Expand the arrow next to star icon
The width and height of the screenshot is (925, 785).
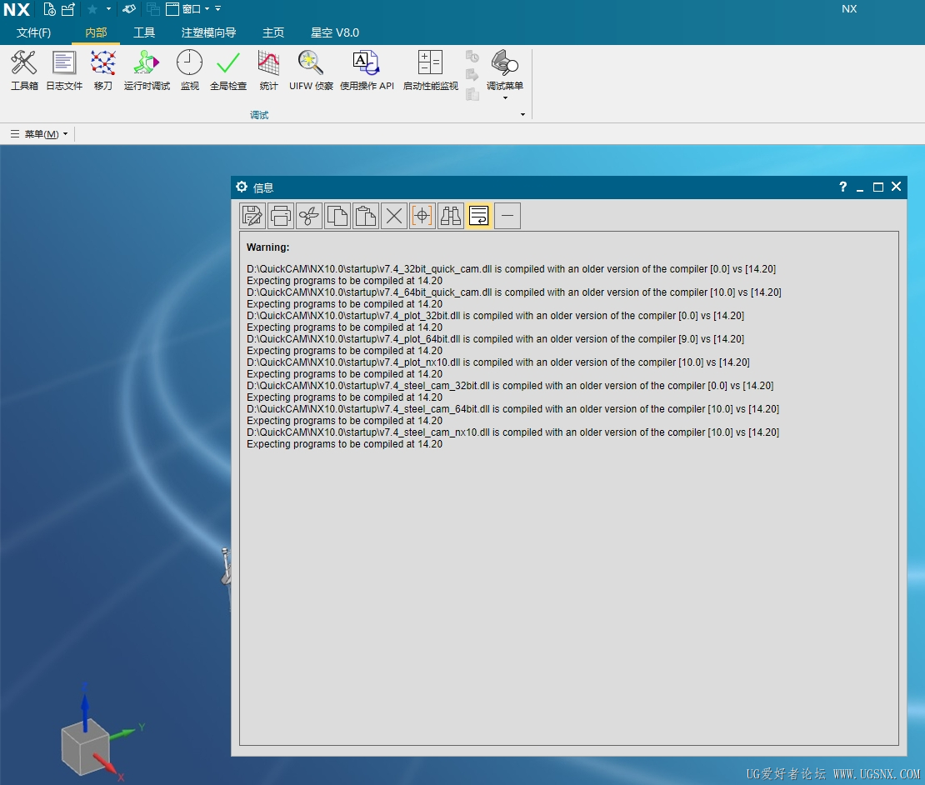(x=108, y=9)
